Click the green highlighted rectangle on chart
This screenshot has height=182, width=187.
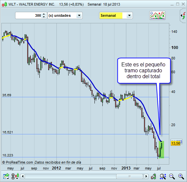coord(161,149)
